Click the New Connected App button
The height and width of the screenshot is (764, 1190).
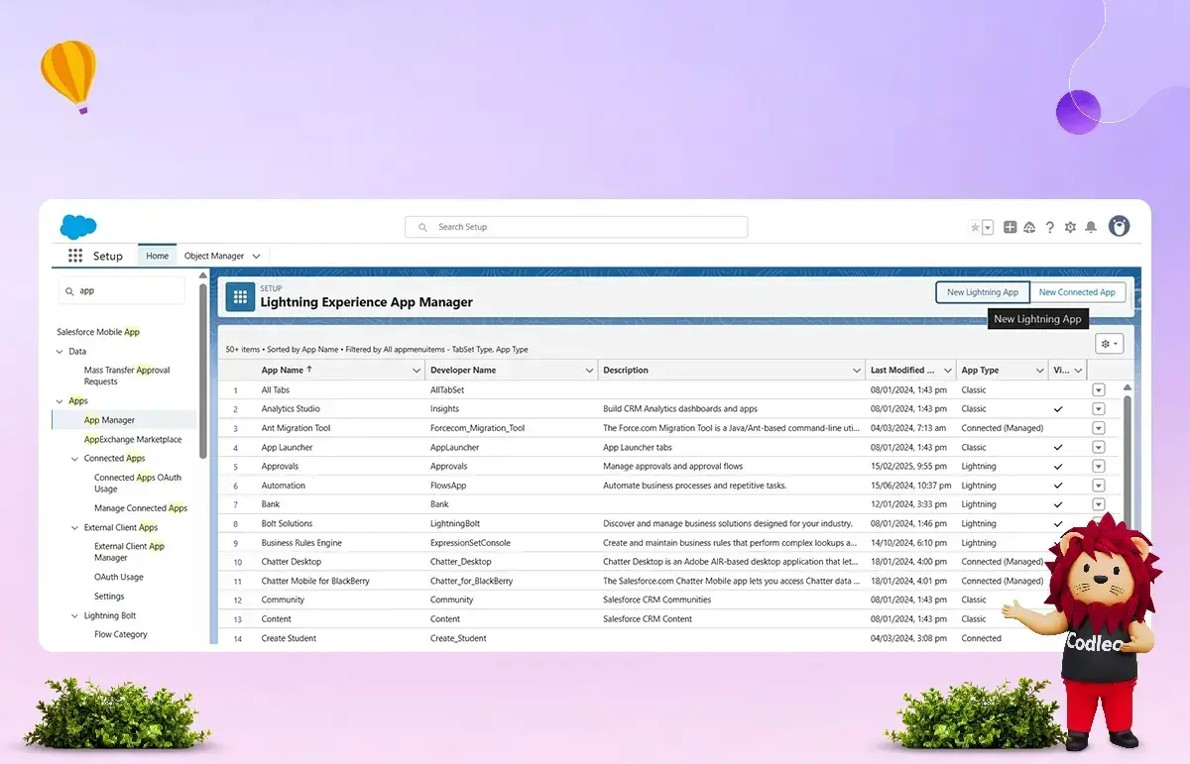point(1077,292)
